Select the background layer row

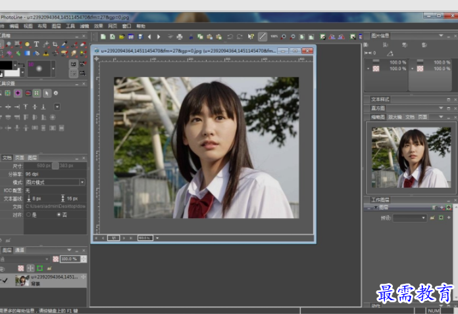(x=43, y=280)
